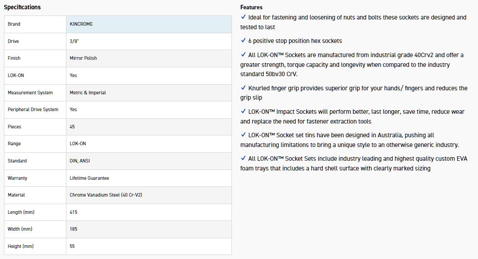Click the Peripheral Drive System label
This screenshot has height=259, width=478.
click(x=33, y=109)
